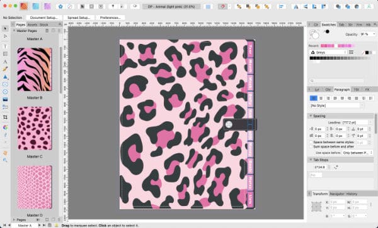The image size is (378, 228).
Task: Select the Frame Text tool
Action: 5,46
